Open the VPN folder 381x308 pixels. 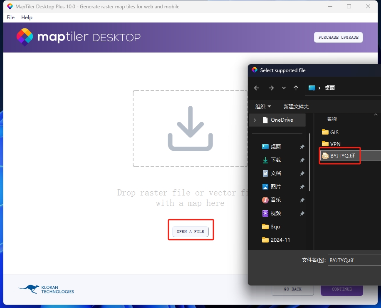(331, 144)
